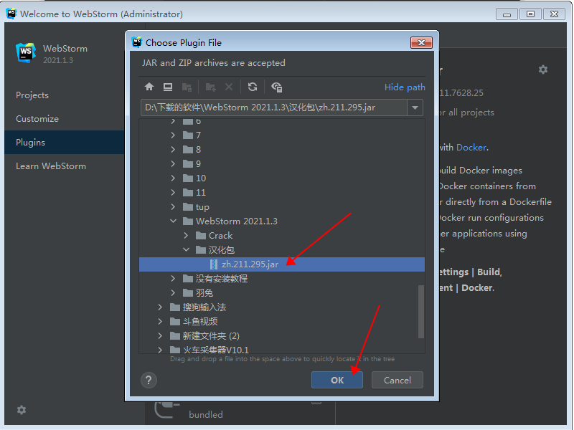The height and width of the screenshot is (430, 574).
Task: Click the file path input field
Action: [x=274, y=107]
